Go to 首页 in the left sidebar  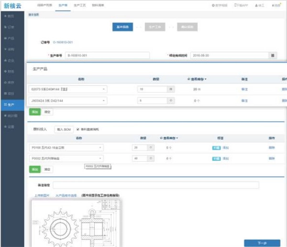[x=10, y=16]
